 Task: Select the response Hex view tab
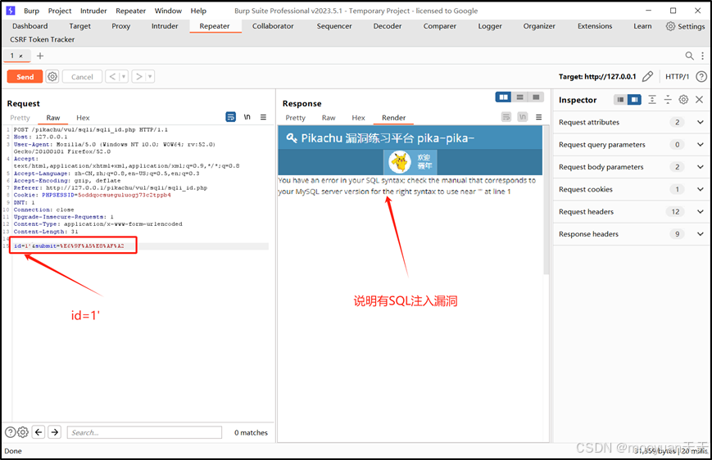[358, 118]
